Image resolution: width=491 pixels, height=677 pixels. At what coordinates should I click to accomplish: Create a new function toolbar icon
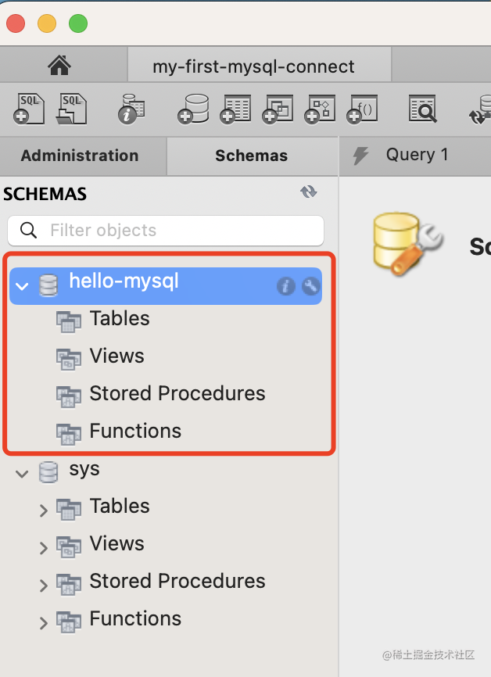pos(362,109)
